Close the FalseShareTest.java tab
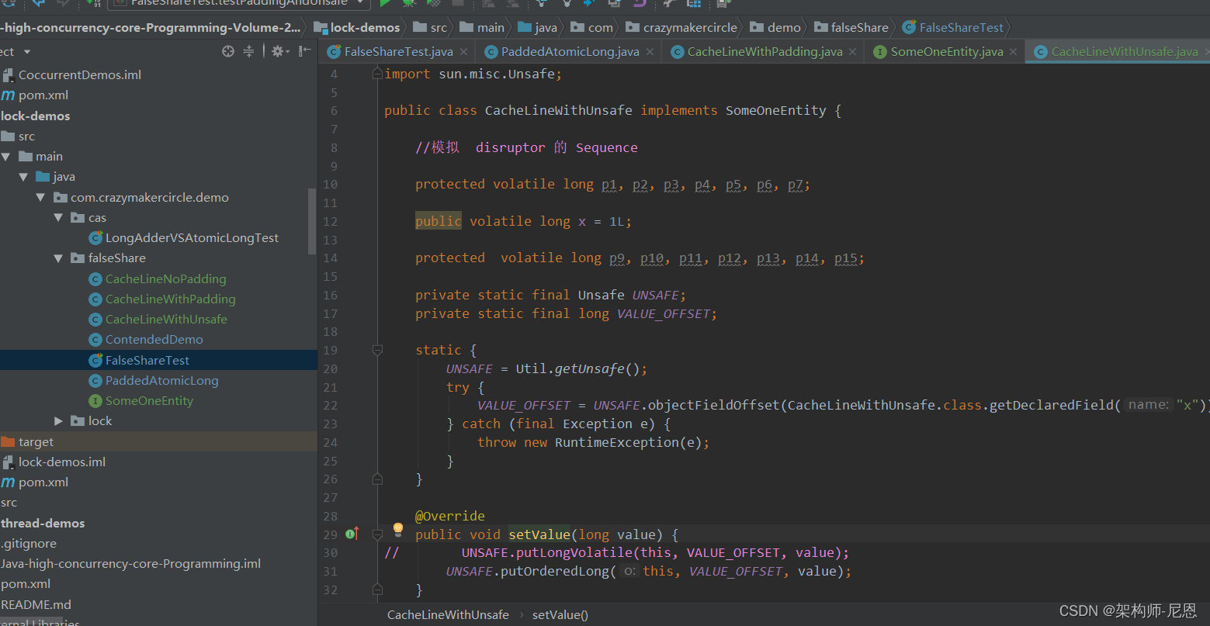The height and width of the screenshot is (626, 1210). pyautogui.click(x=463, y=52)
